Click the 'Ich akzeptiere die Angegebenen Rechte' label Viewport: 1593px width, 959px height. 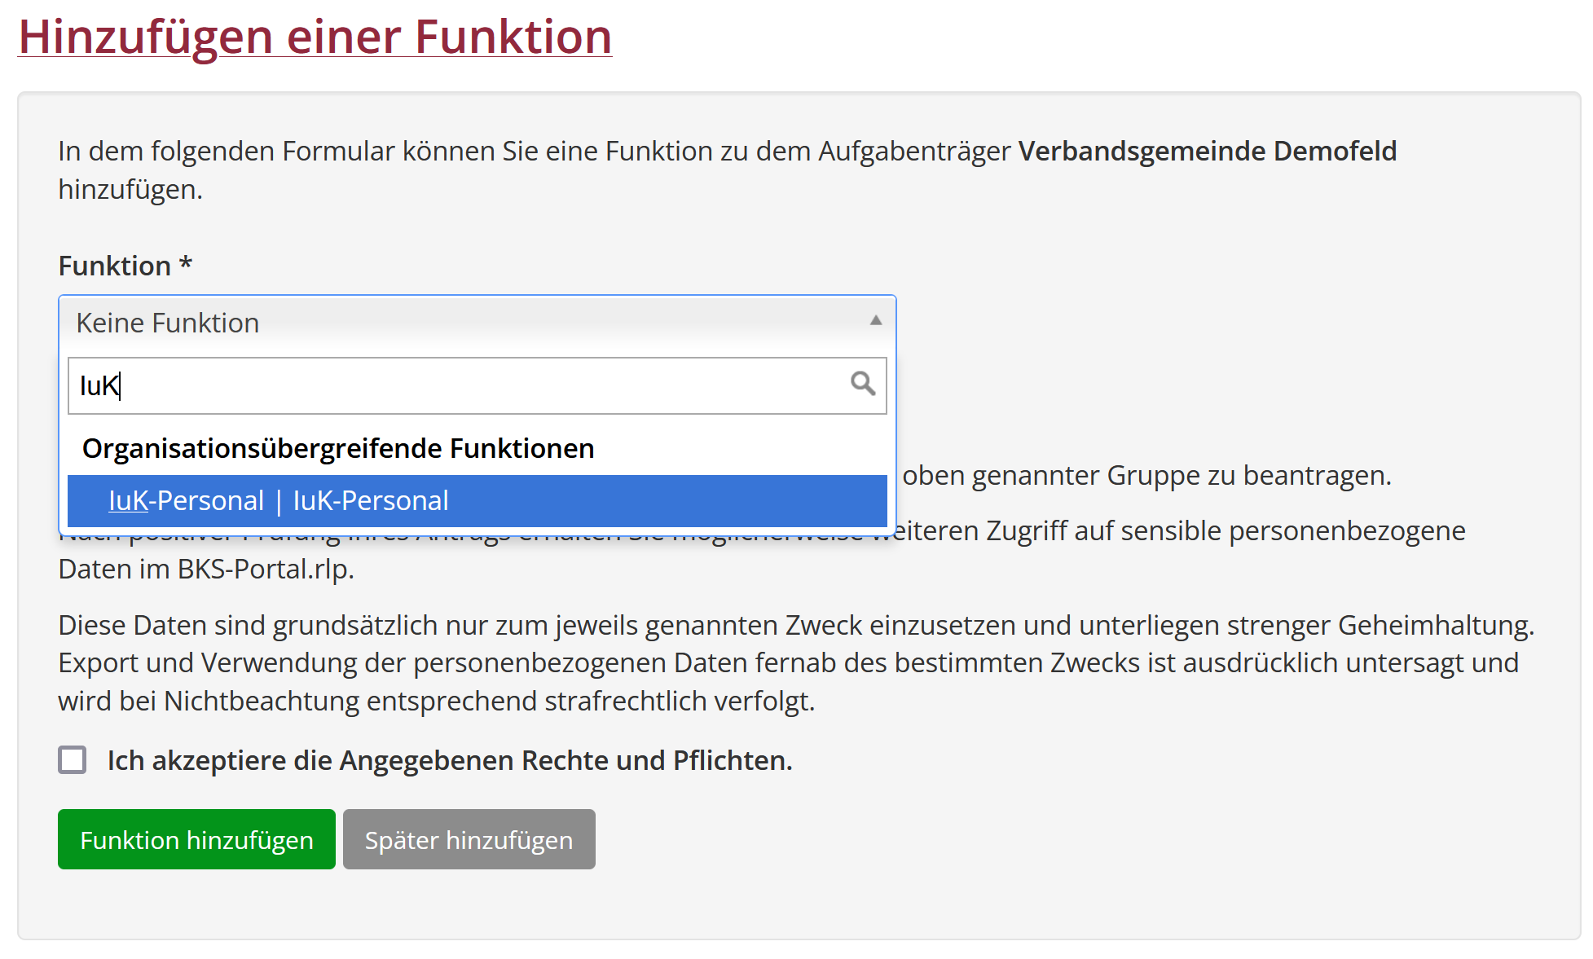[449, 760]
